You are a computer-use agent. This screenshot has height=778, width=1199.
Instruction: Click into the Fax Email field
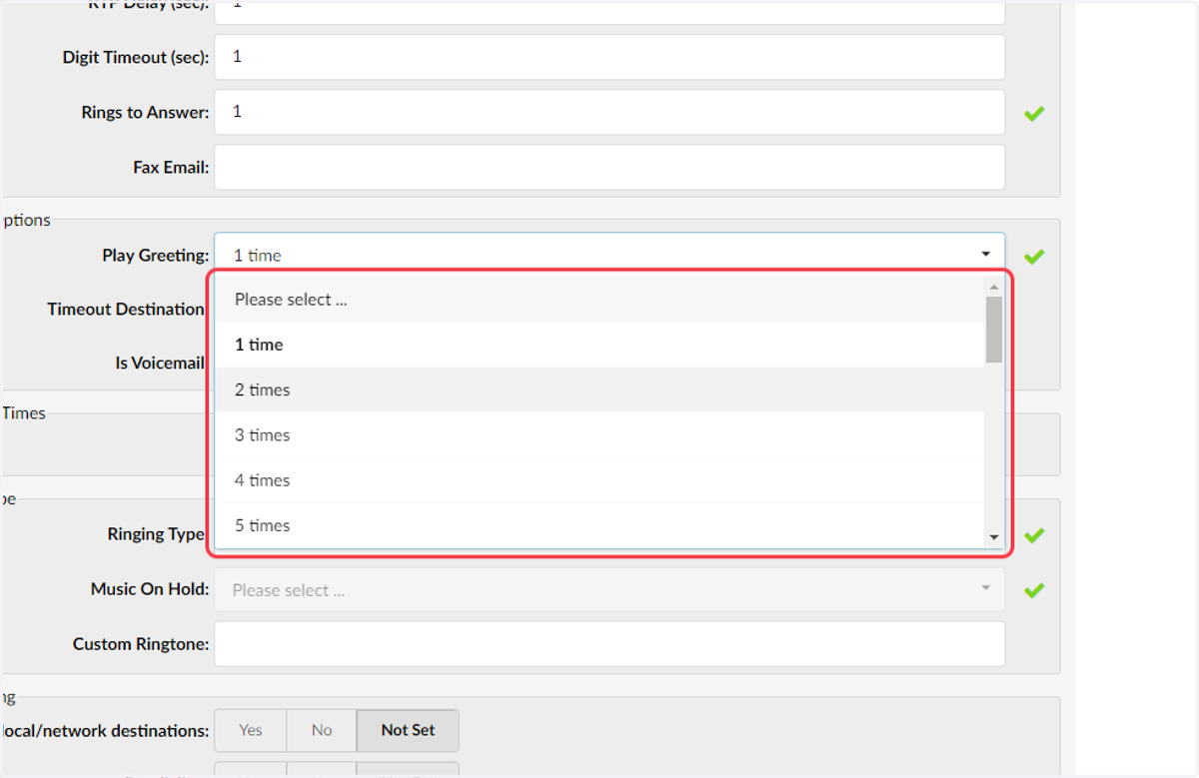click(609, 167)
